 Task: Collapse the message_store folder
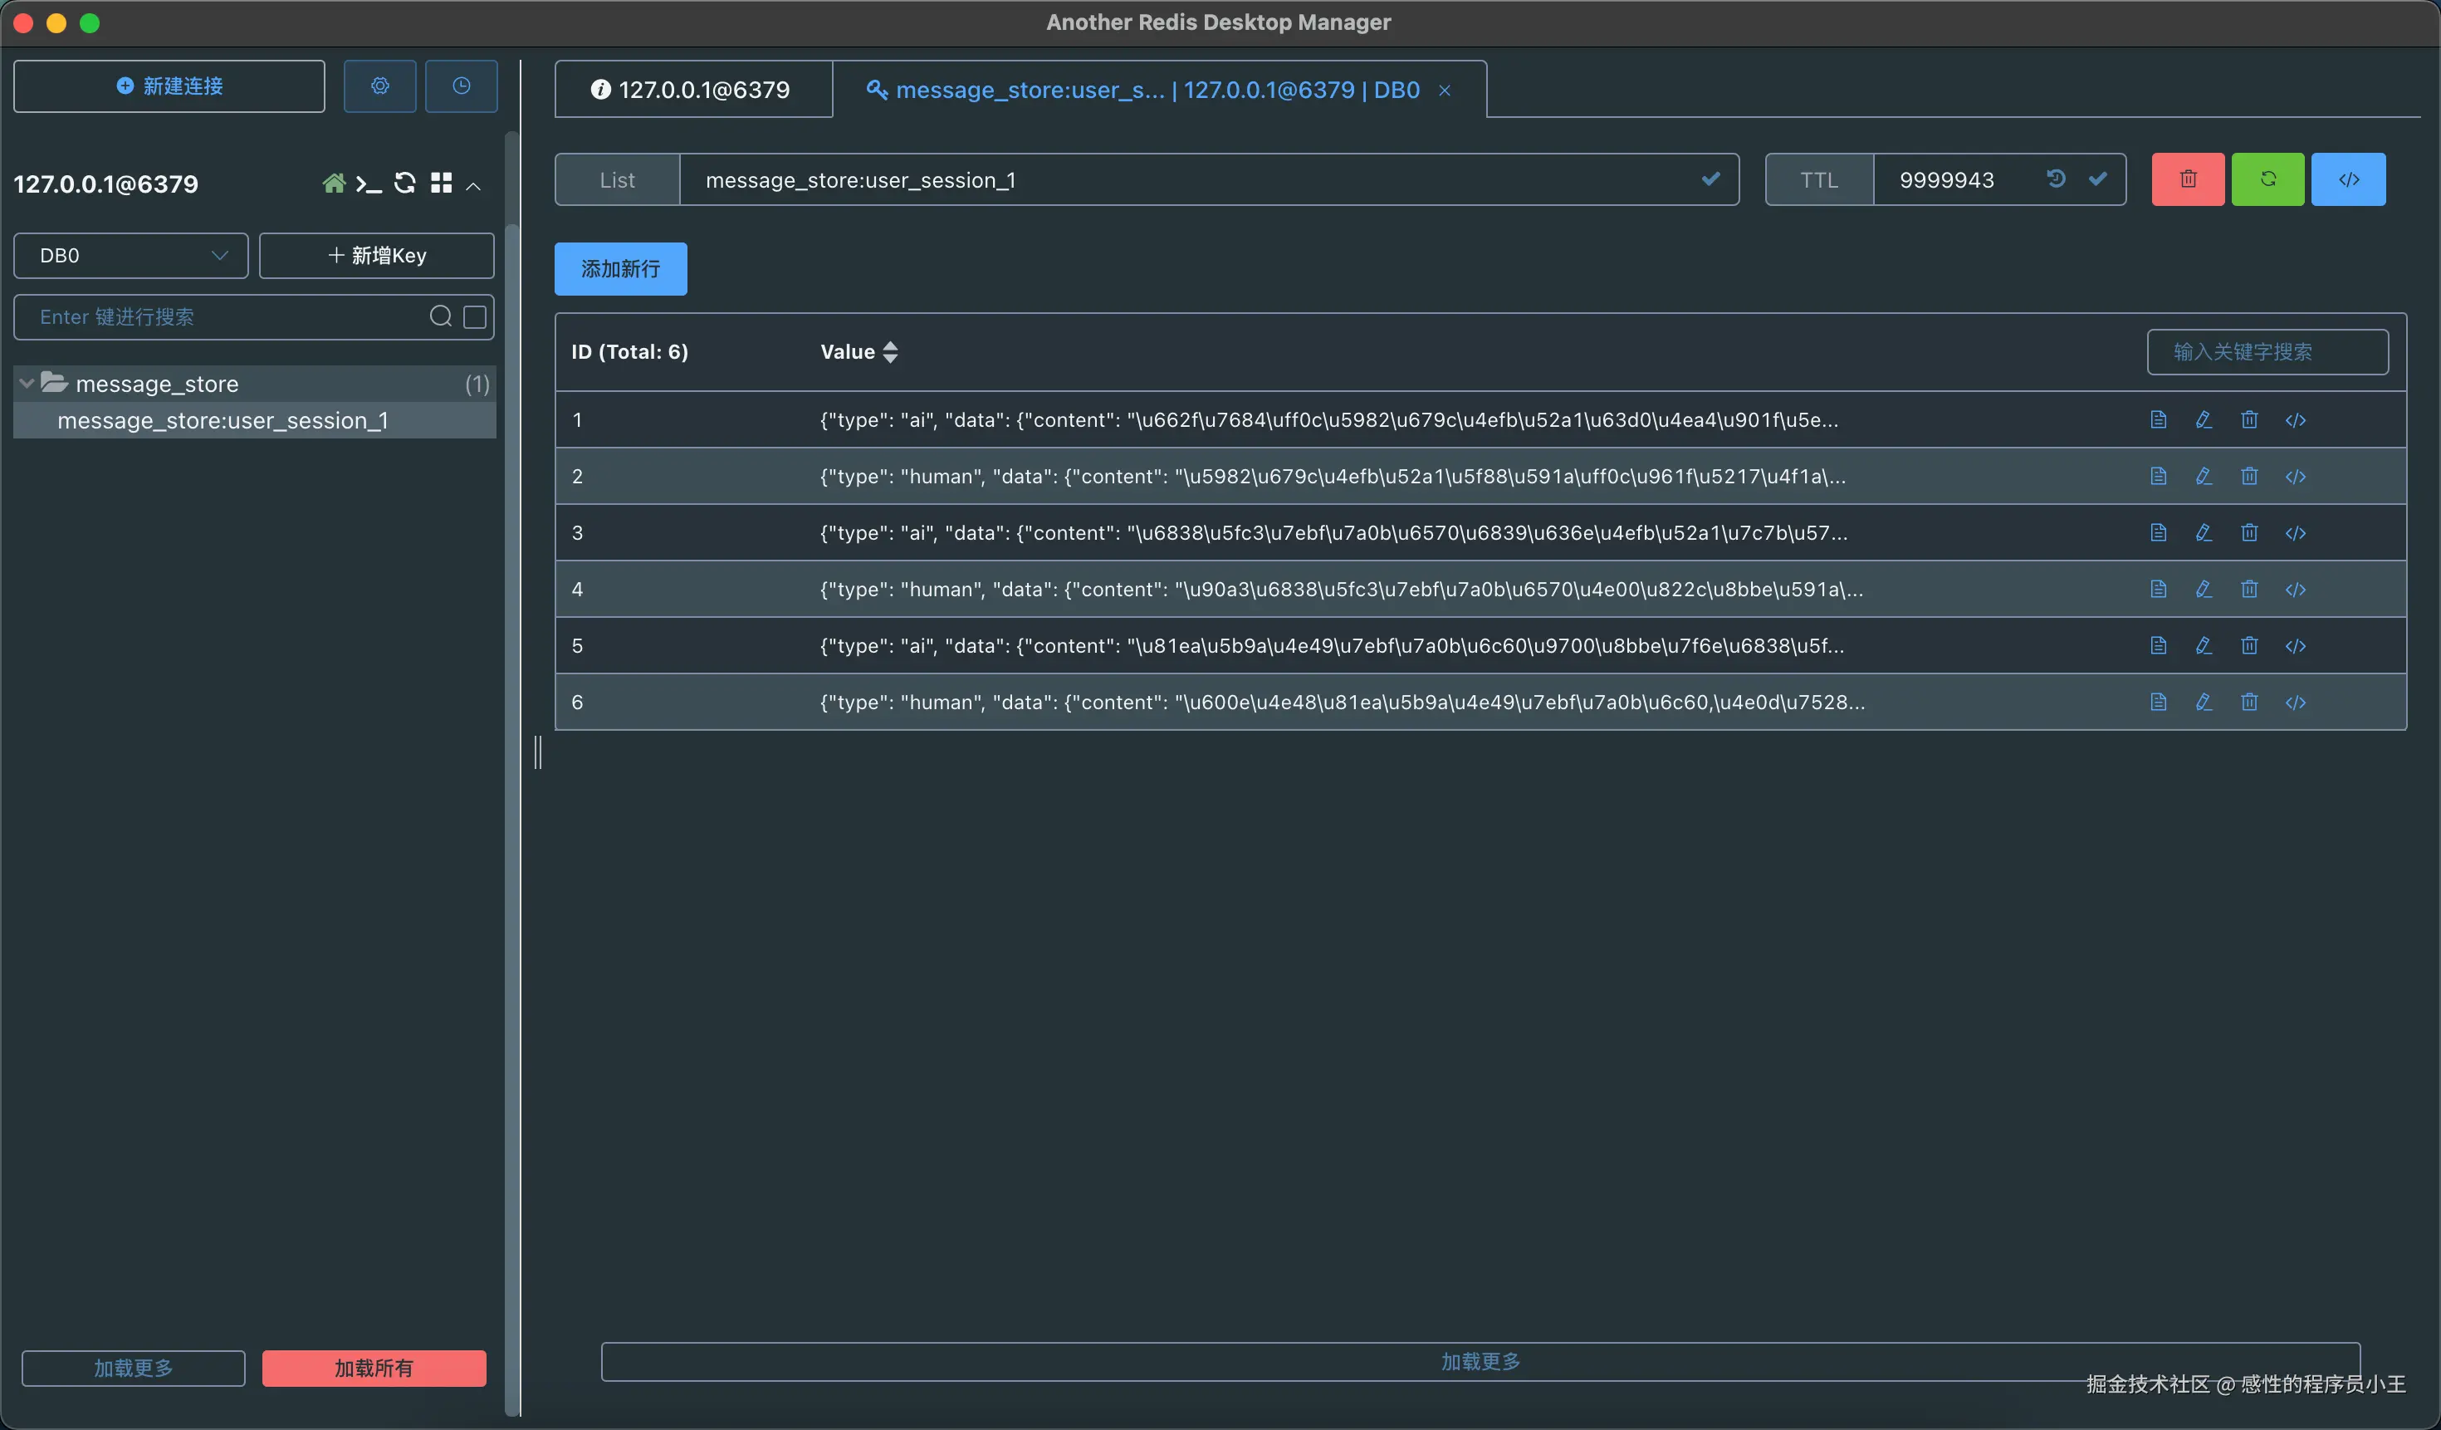[x=27, y=384]
